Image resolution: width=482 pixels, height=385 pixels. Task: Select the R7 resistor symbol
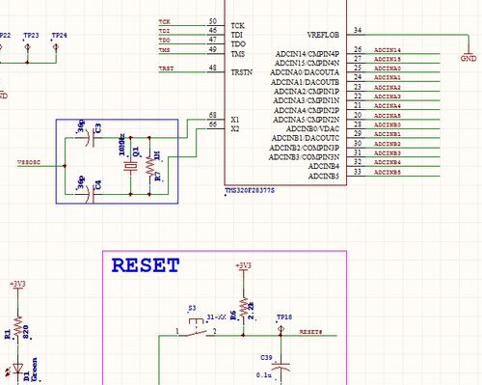149,166
